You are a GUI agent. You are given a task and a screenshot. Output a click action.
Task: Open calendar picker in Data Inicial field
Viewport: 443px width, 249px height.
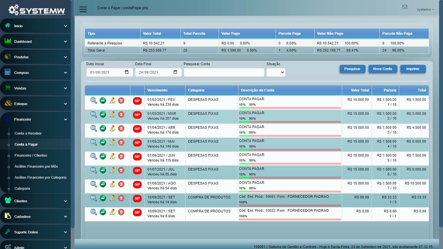point(127,72)
